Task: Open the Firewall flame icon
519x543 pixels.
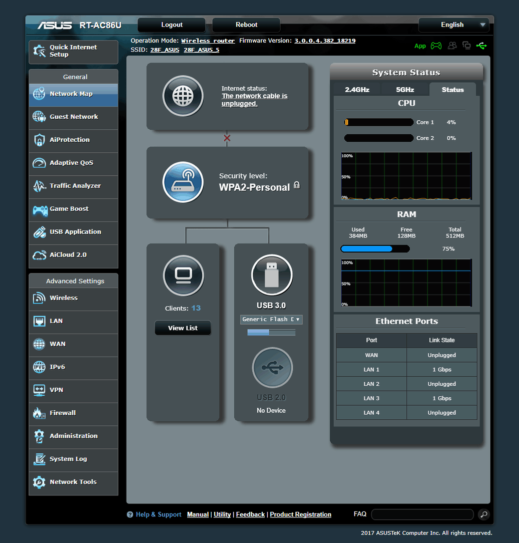Action: point(39,413)
